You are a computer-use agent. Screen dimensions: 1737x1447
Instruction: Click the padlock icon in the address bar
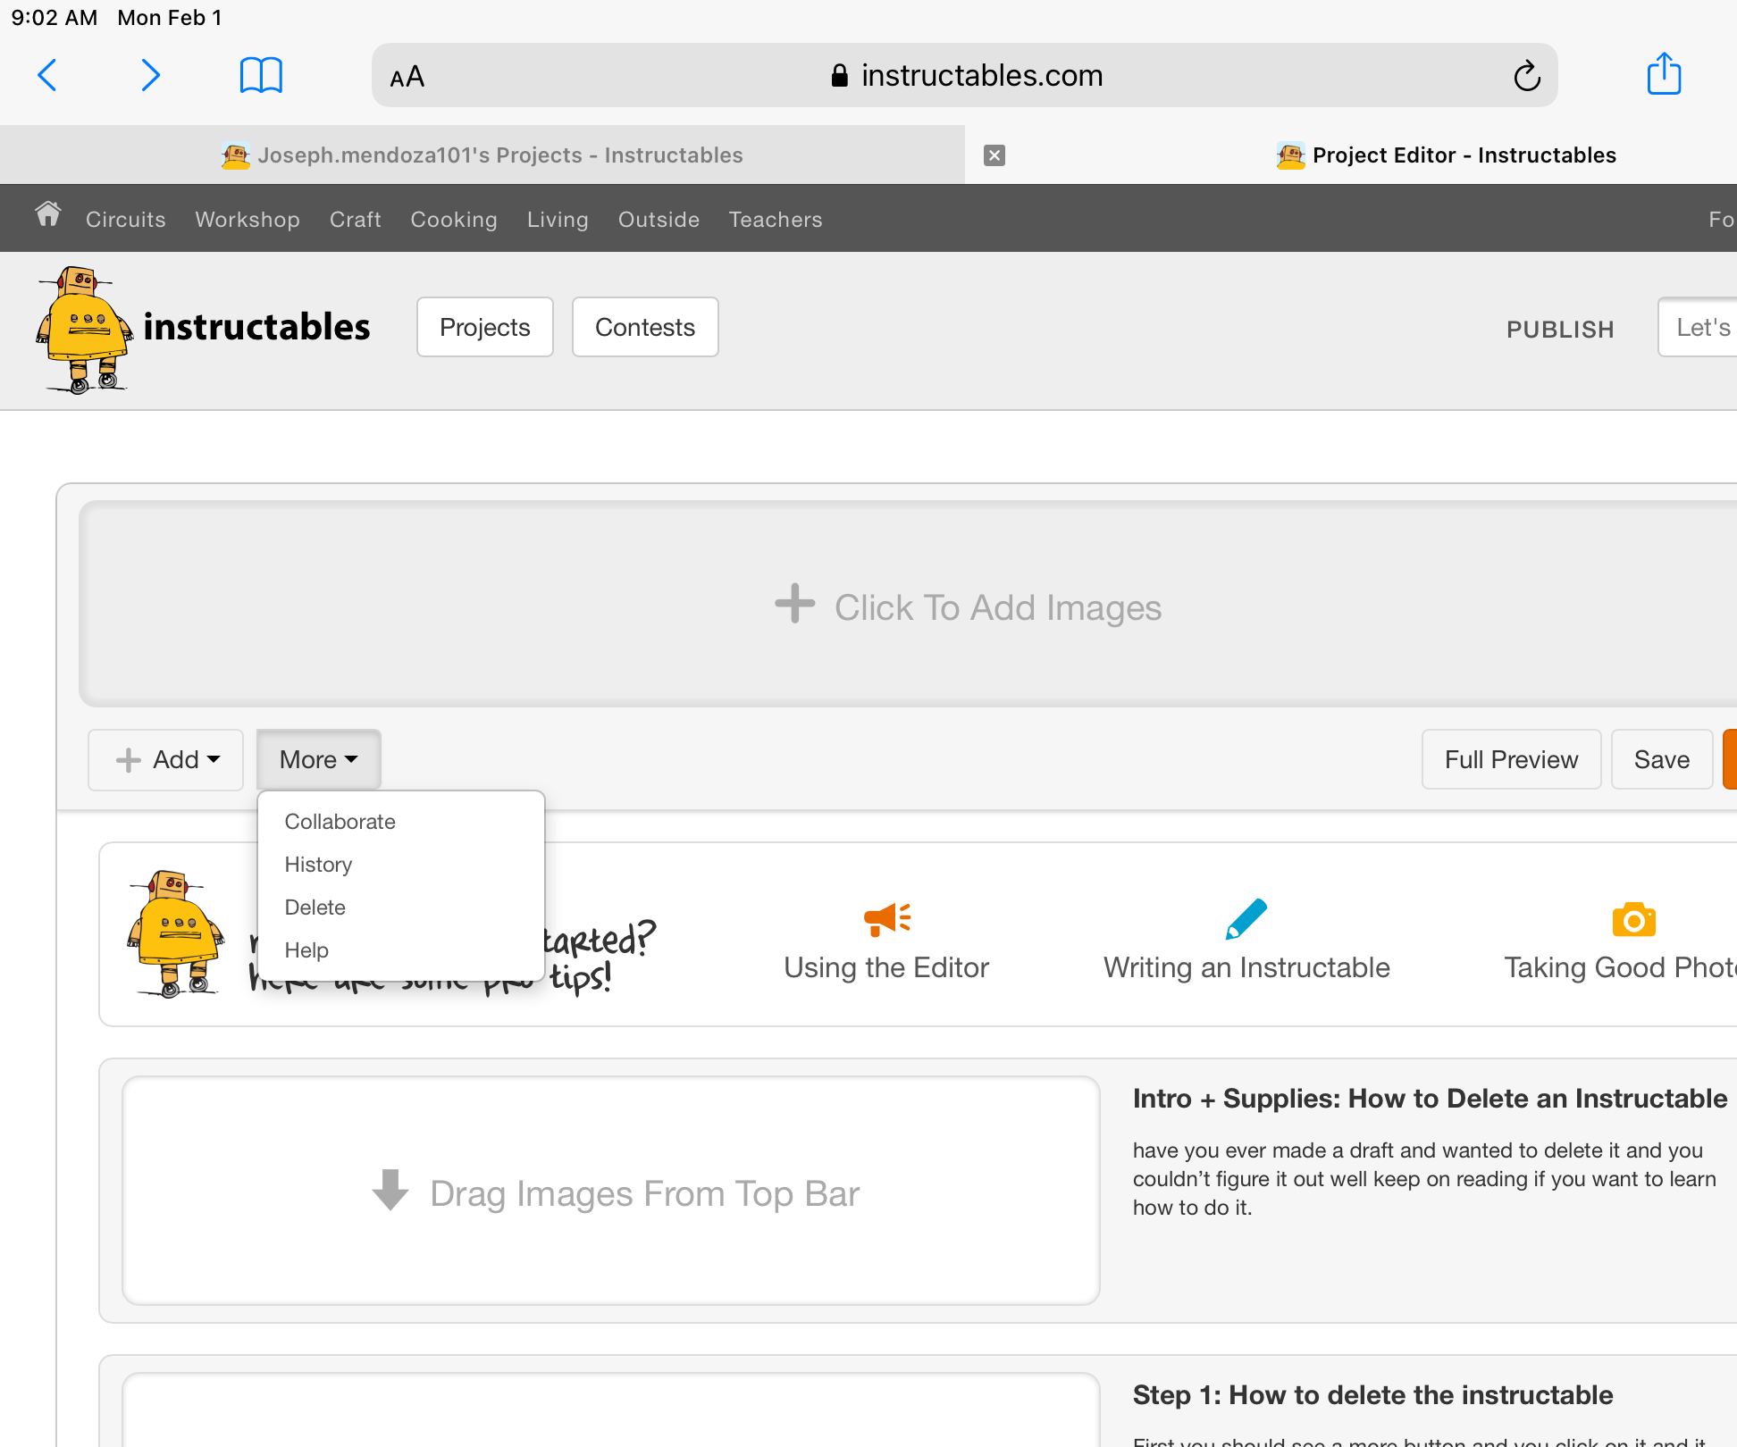[840, 75]
